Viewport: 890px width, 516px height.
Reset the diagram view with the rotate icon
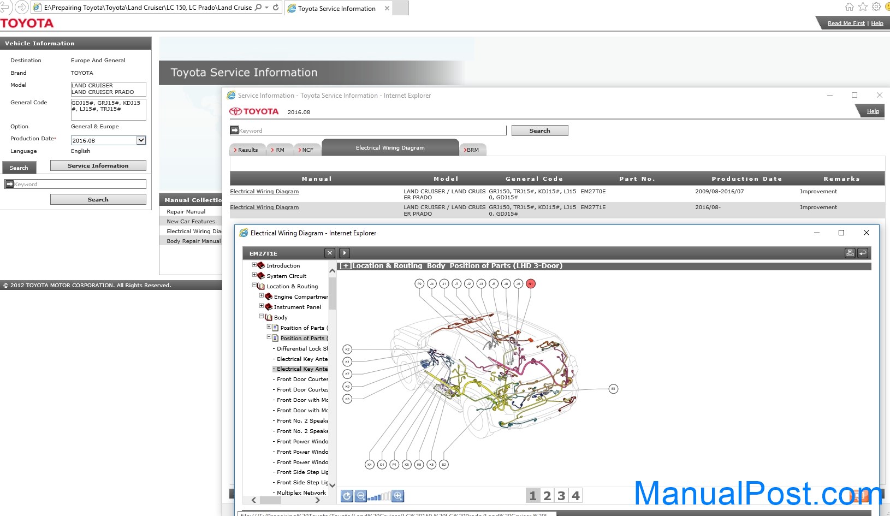click(x=347, y=496)
